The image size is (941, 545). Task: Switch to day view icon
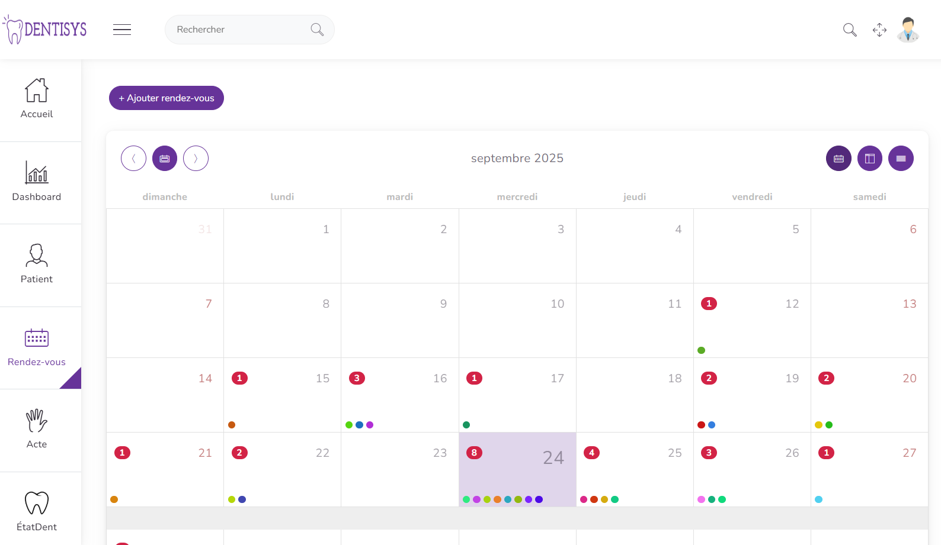[901, 159]
